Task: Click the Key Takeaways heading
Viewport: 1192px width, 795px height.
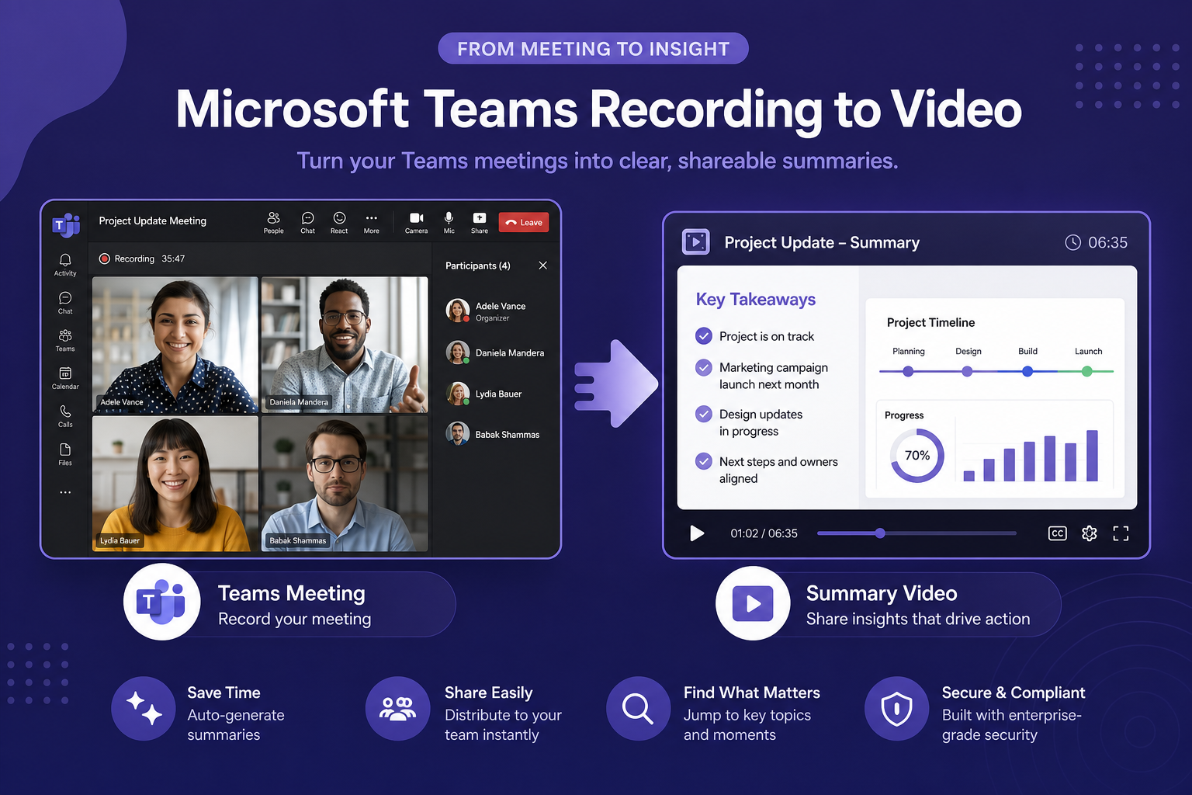Action: pyautogui.click(x=756, y=299)
